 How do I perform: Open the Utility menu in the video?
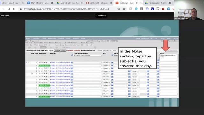click(68, 38)
